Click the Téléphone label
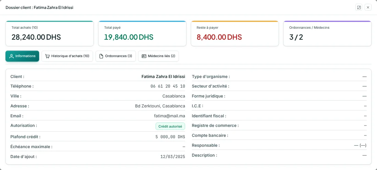Screen dimensions: 377x170 (x=22, y=86)
